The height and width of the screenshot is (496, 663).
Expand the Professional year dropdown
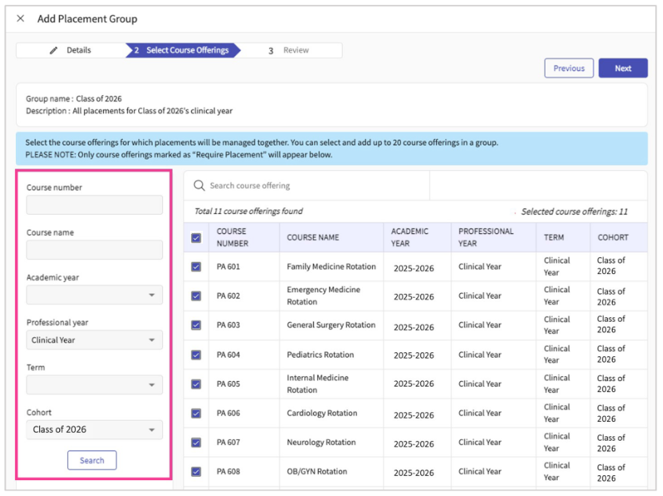click(94, 340)
